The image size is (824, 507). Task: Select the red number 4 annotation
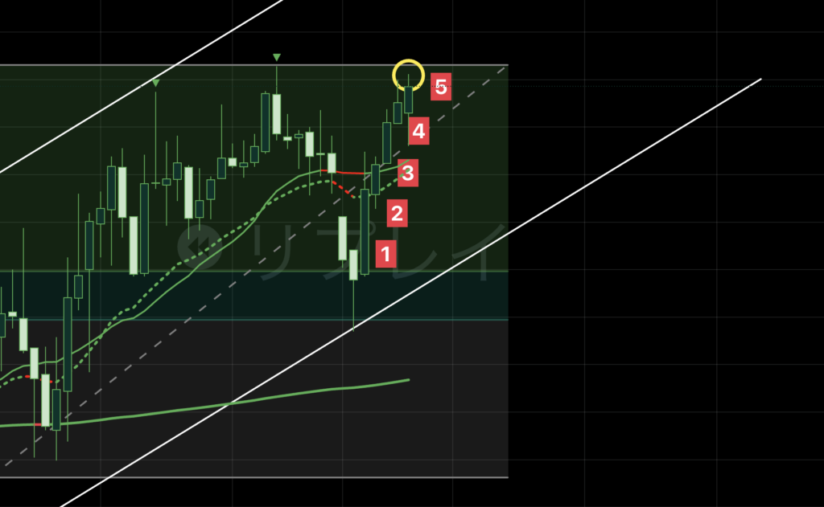[x=418, y=131]
